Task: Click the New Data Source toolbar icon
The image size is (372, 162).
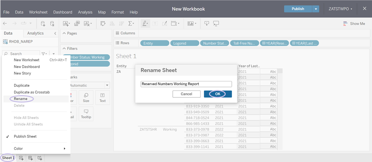Action: pos(43,23)
